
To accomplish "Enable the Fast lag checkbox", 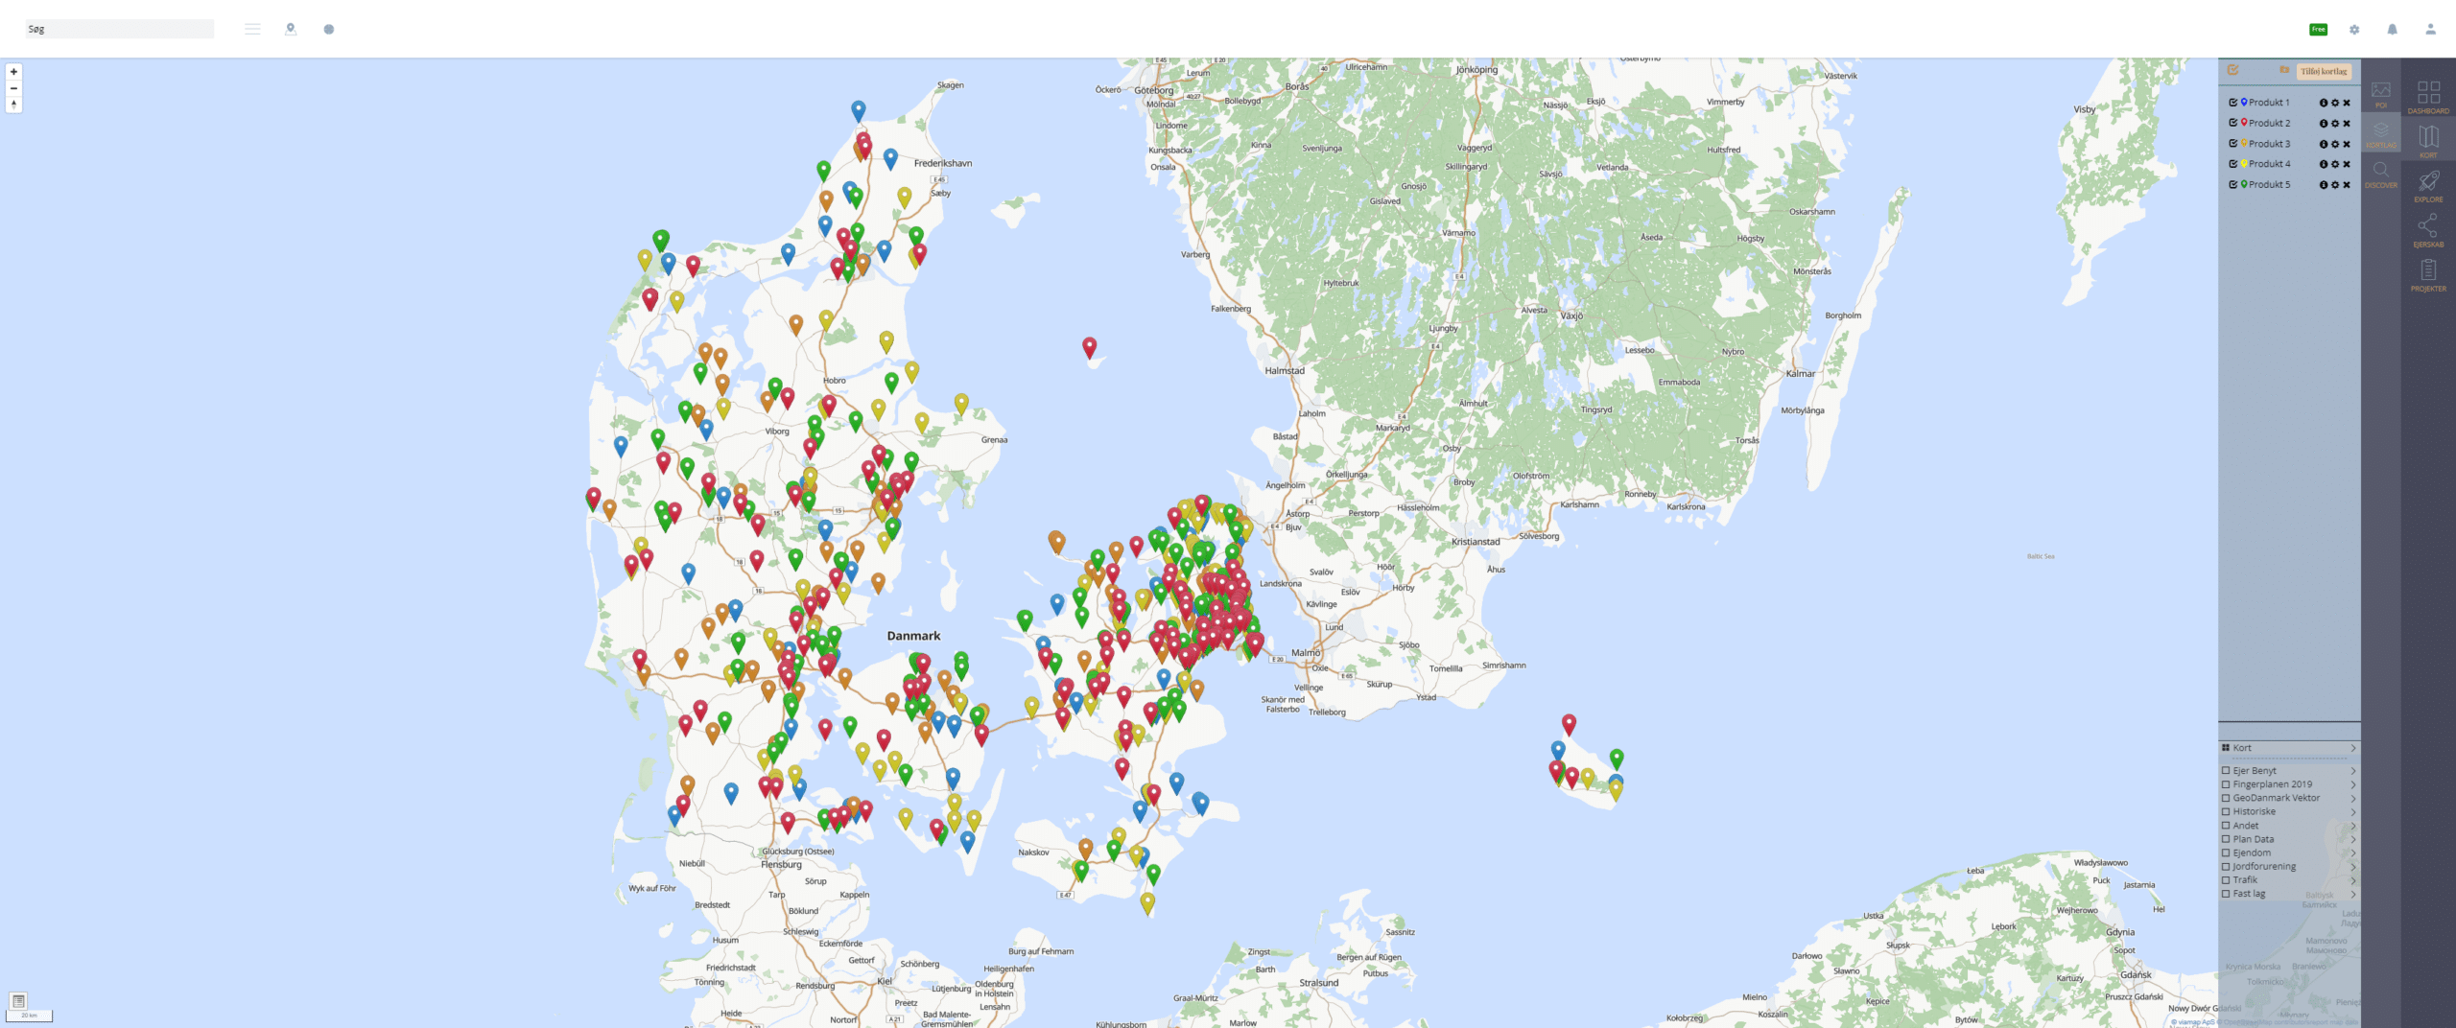I will [2226, 894].
